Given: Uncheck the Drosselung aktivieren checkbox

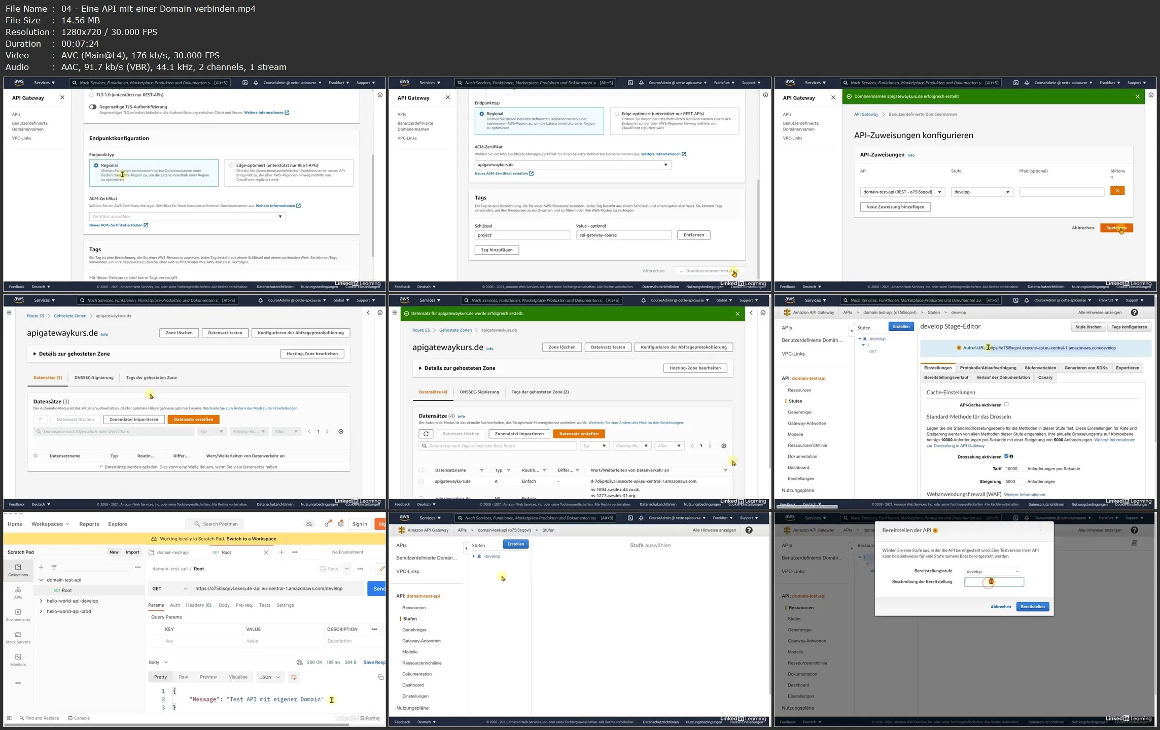Looking at the screenshot, I should [x=1006, y=456].
